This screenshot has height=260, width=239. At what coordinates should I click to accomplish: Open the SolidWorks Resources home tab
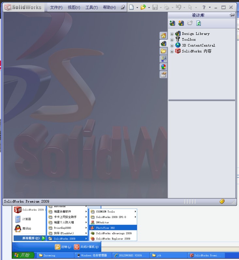(x=163, y=36)
